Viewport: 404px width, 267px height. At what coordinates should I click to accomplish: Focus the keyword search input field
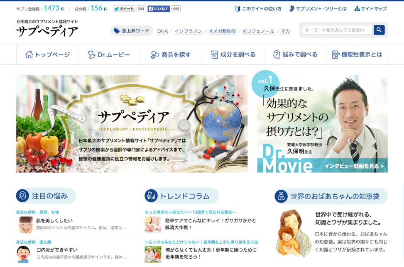pyautogui.click(x=337, y=30)
